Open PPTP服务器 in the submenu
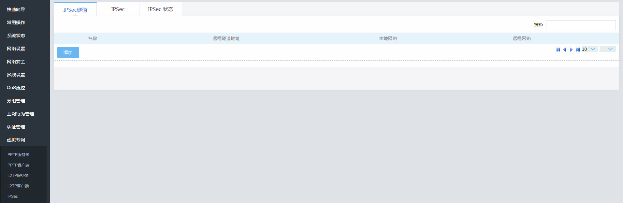623x203 pixels. pyautogui.click(x=19, y=155)
